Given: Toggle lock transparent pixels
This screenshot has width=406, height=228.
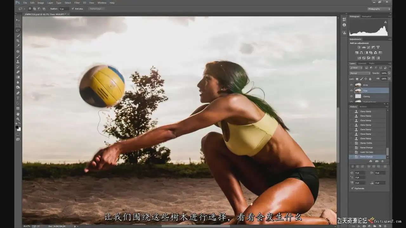Looking at the screenshot, I should coord(357,79).
